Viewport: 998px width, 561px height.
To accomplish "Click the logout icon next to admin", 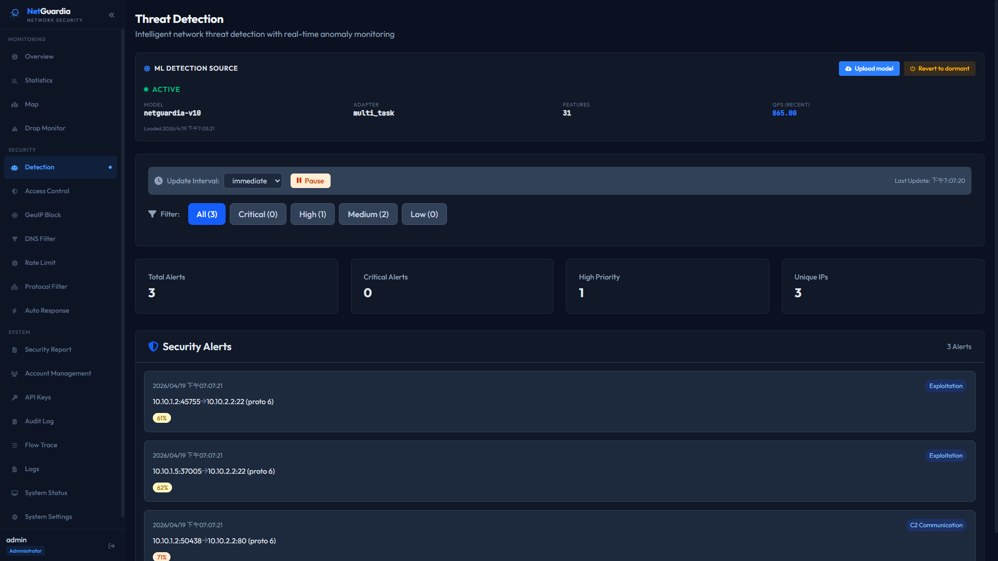I will coord(112,546).
